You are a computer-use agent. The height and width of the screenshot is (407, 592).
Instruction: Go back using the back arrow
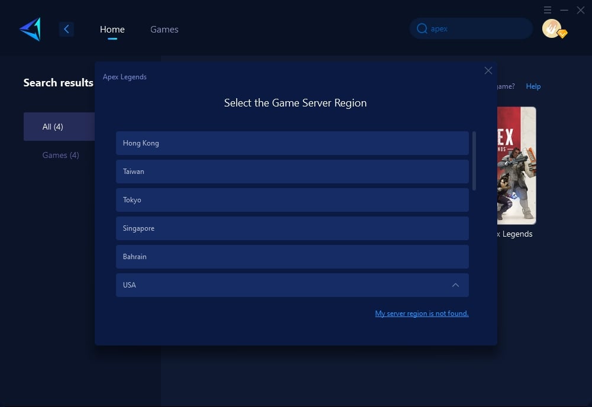click(x=66, y=29)
